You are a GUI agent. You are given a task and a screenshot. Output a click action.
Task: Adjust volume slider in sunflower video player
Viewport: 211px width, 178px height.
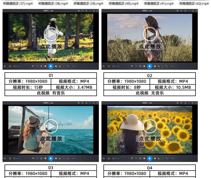(117, 158)
